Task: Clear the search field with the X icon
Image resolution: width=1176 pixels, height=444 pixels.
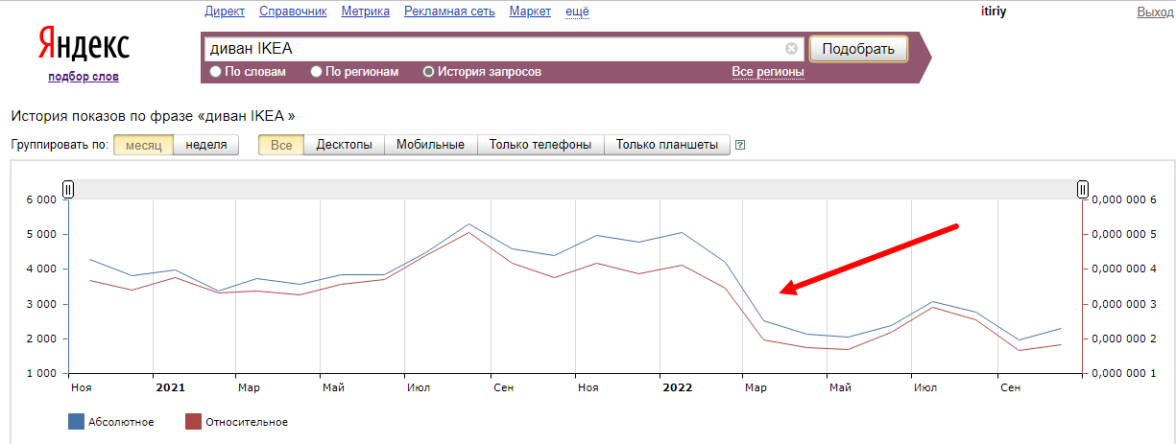Action: (x=791, y=49)
